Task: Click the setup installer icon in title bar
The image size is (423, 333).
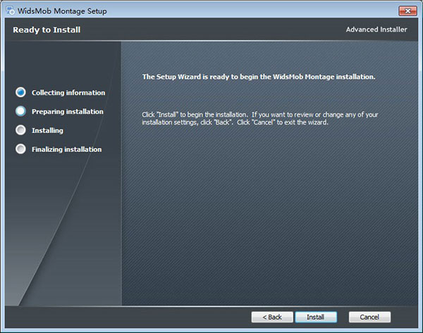Action: click(x=11, y=11)
